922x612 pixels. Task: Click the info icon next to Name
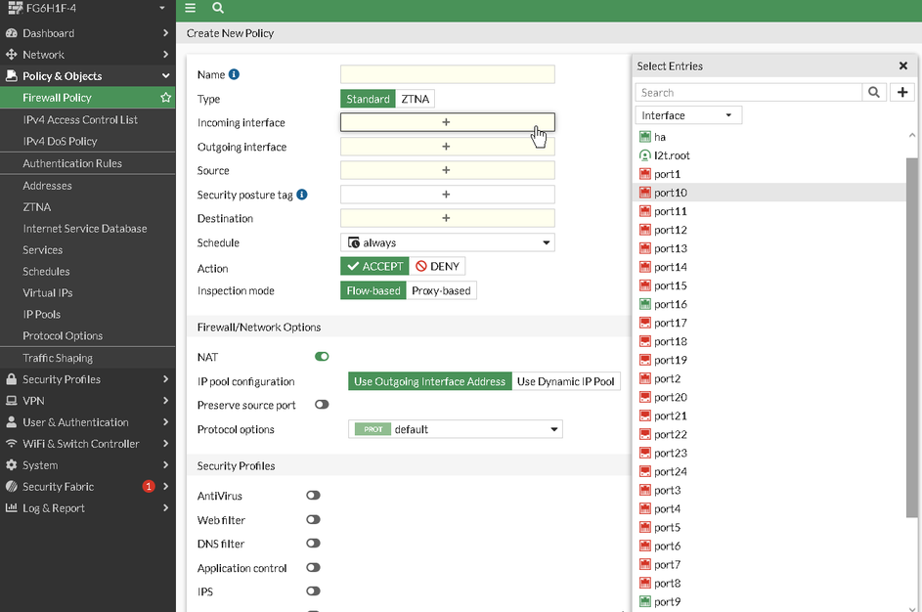pyautogui.click(x=234, y=74)
